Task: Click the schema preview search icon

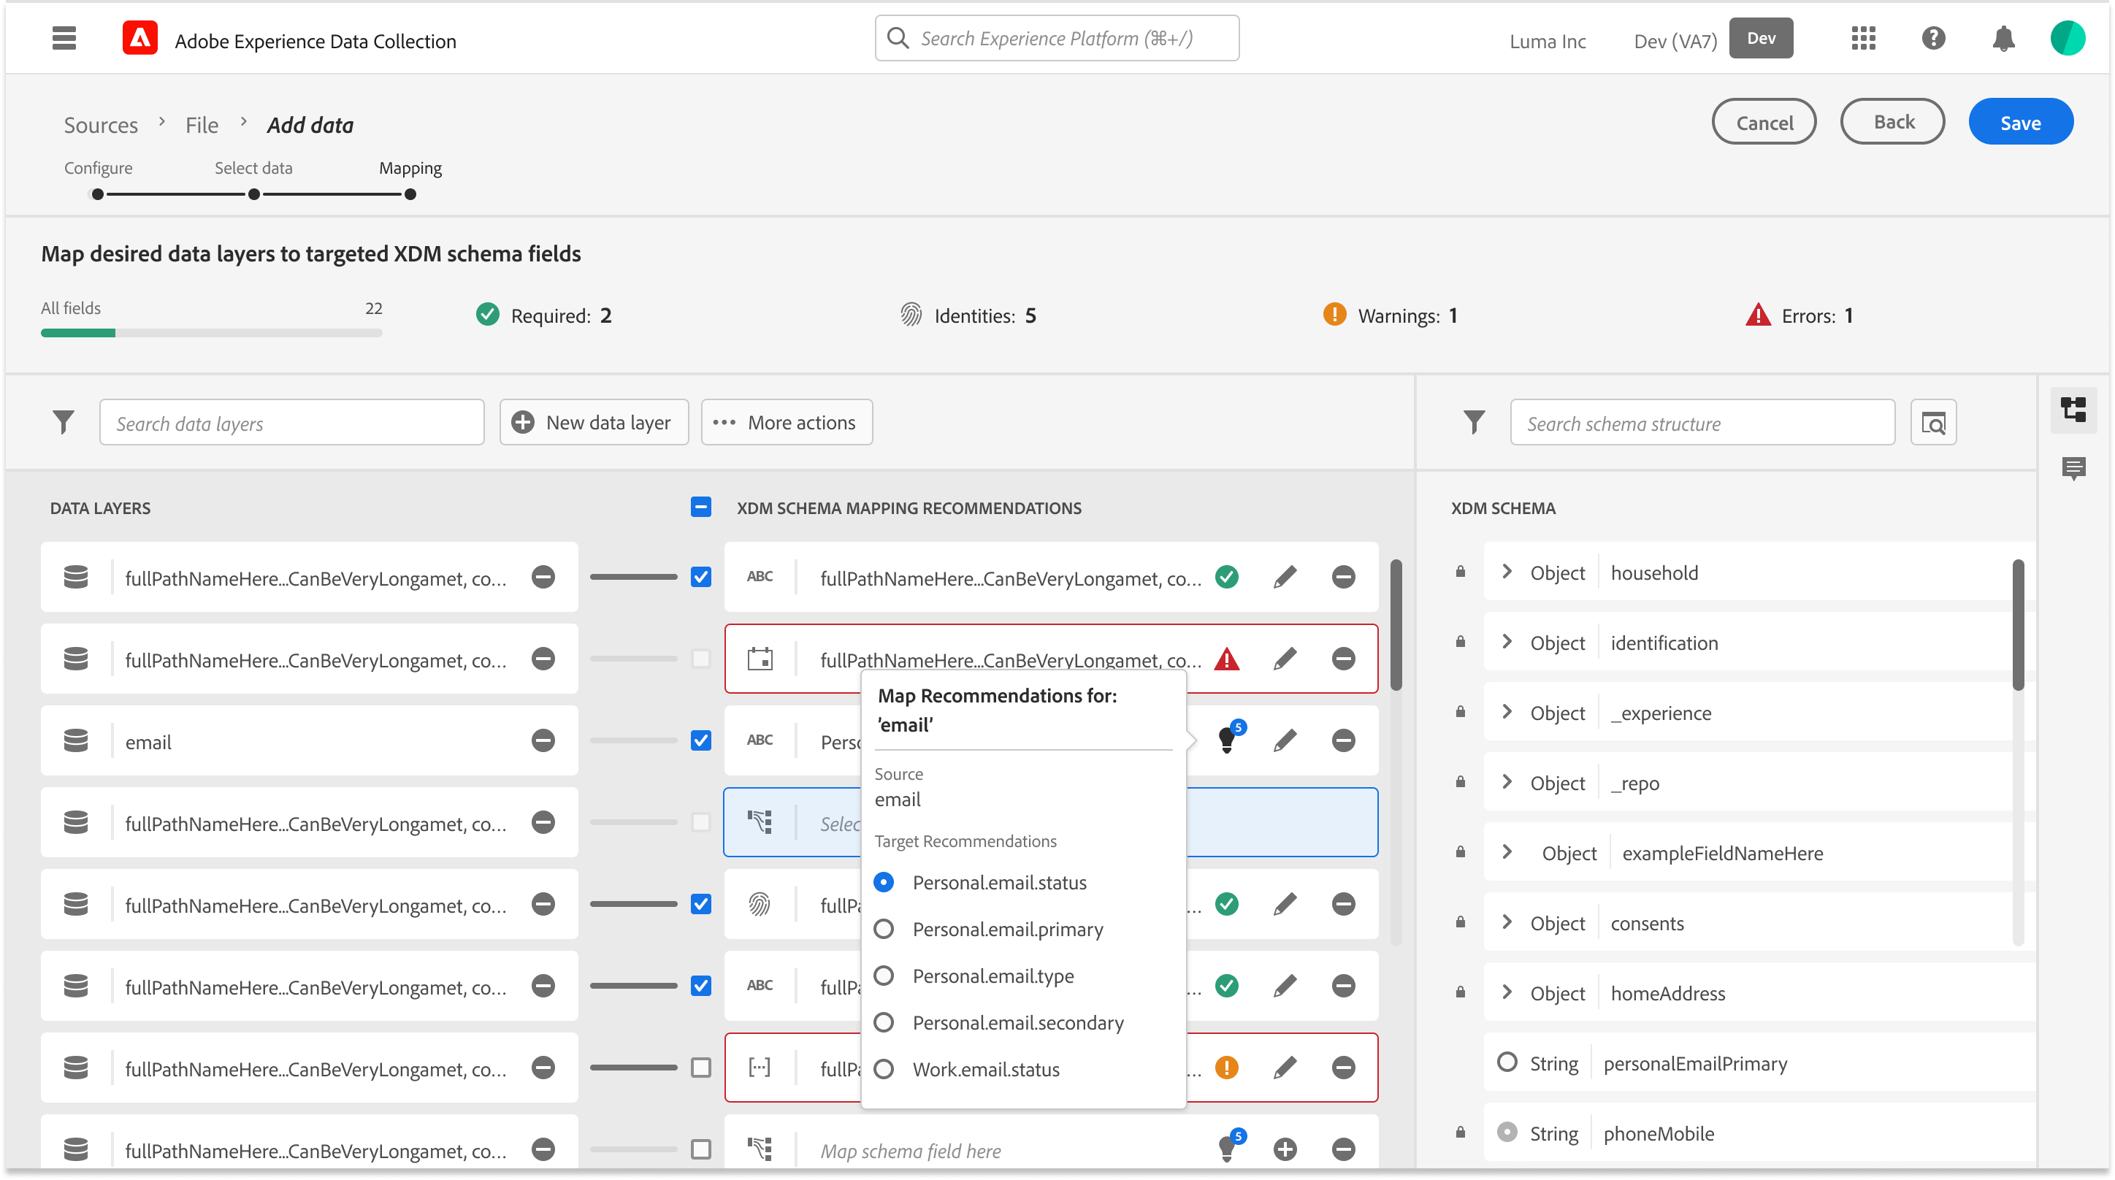Action: point(1932,423)
